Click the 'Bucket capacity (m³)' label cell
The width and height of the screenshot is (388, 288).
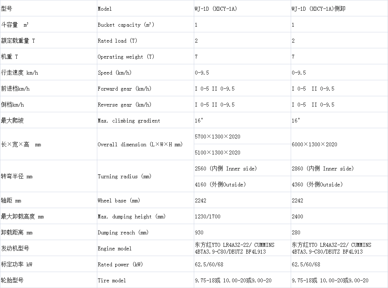coord(126,25)
